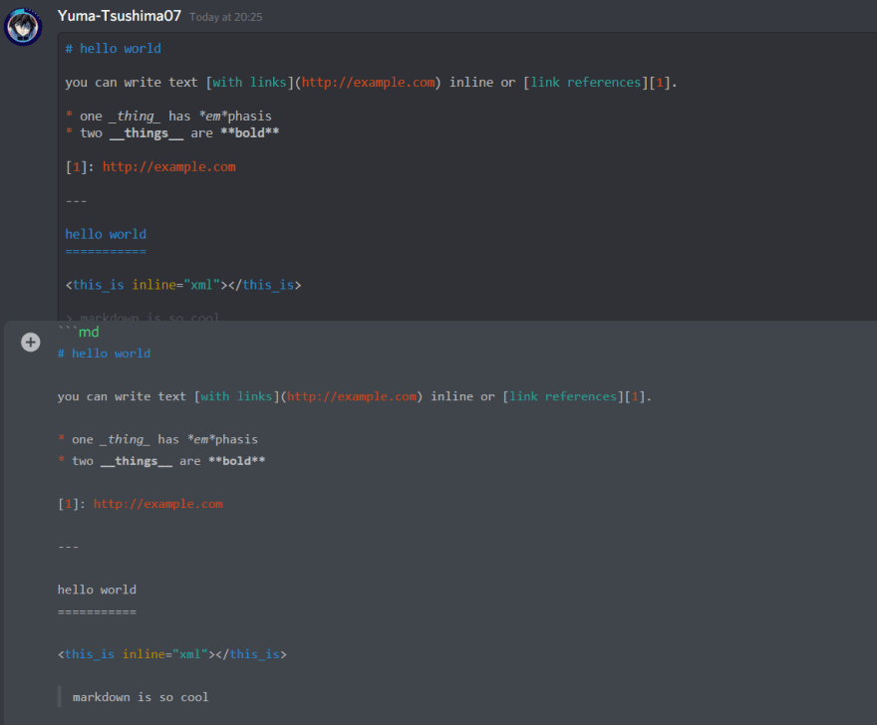Click '* two __things__ are **bold**' line in posted message

click(172, 133)
